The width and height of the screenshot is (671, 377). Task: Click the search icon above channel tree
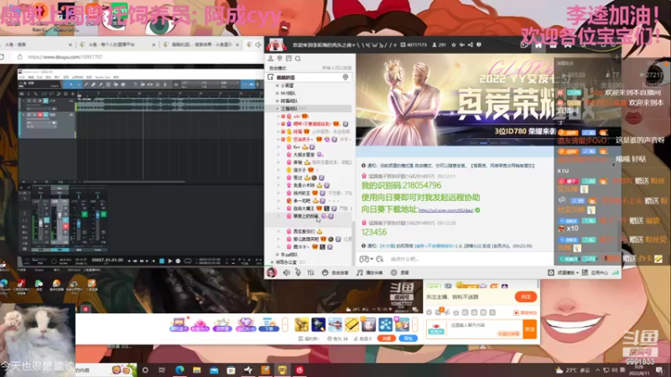(298, 59)
